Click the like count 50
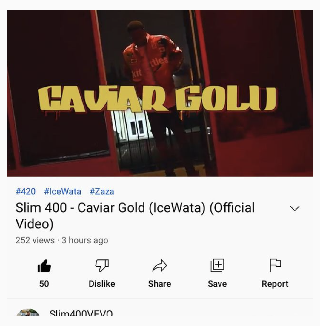 click(44, 284)
